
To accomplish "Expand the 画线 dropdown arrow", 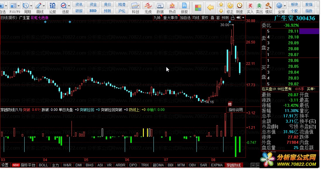I will [44, 6].
